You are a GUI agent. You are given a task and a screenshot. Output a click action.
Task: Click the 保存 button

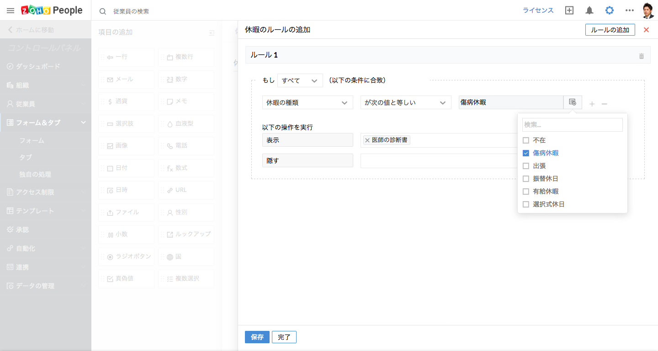click(x=257, y=337)
